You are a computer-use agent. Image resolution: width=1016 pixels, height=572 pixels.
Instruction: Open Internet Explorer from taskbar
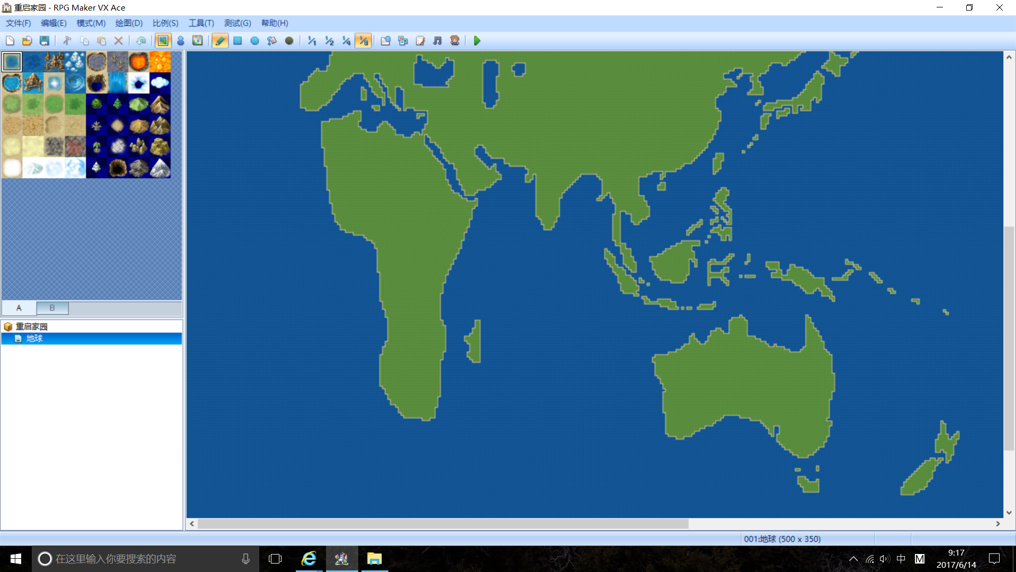(x=309, y=559)
